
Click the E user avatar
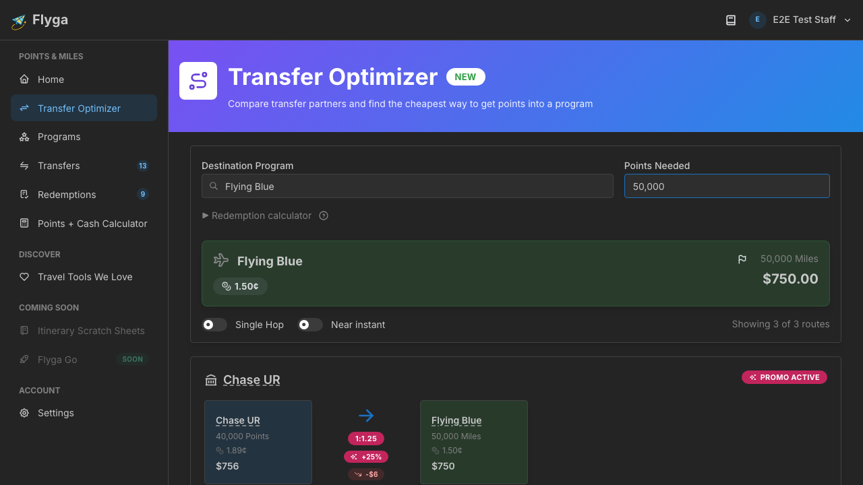(757, 20)
